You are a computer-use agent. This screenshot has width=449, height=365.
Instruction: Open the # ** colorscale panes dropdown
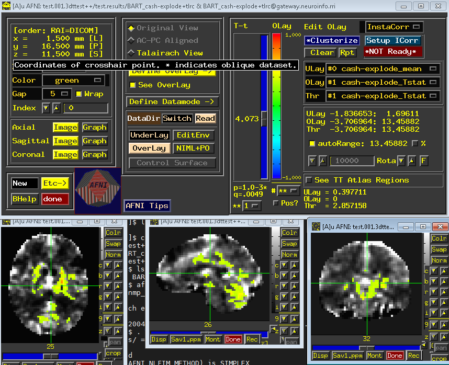(x=289, y=191)
